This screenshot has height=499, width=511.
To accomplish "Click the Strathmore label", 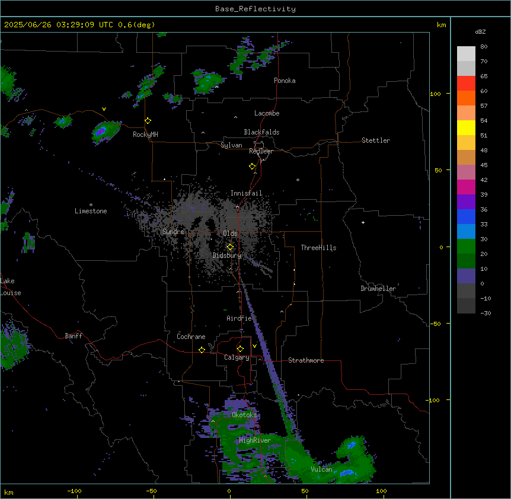I will coord(306,360).
